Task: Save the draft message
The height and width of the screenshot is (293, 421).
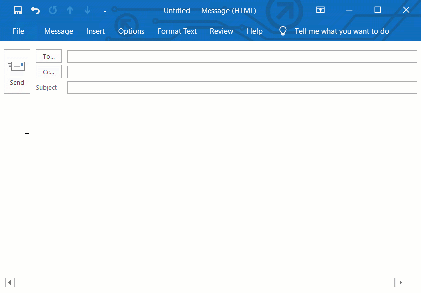Action: (x=17, y=10)
